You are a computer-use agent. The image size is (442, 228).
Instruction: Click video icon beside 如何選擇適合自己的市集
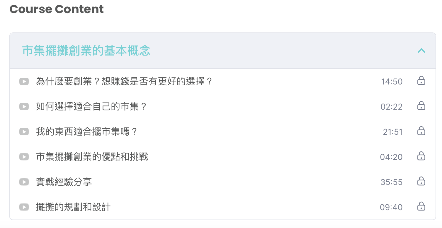(x=24, y=107)
